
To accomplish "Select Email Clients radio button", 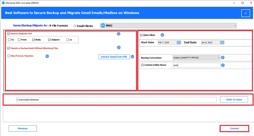I will coord(75,26).
